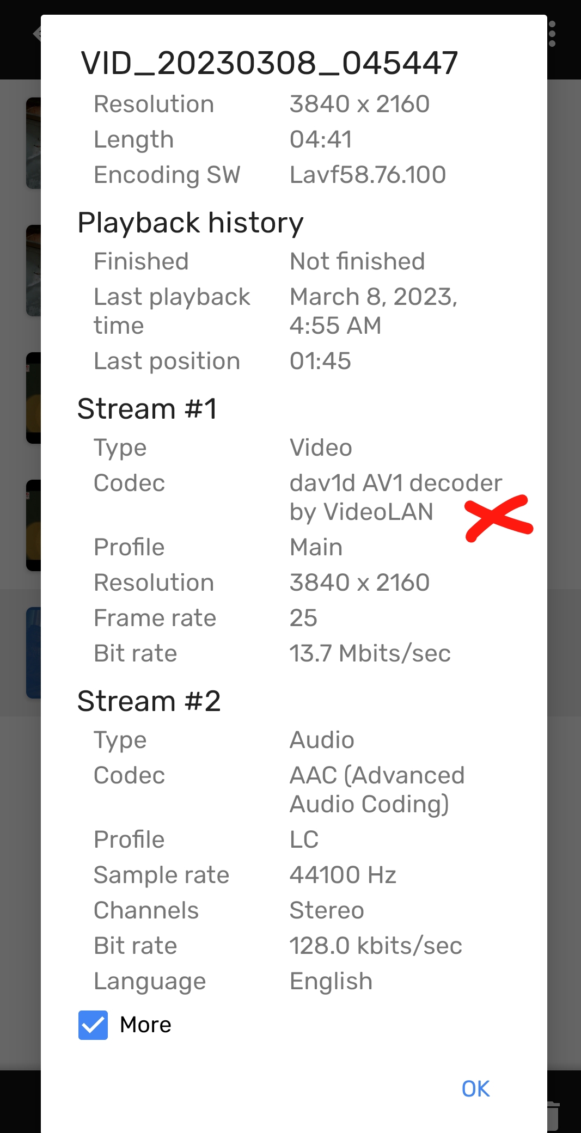Select the second video thumbnail behind the dialog
Screen dimensions: 581x1133
coord(34,270)
